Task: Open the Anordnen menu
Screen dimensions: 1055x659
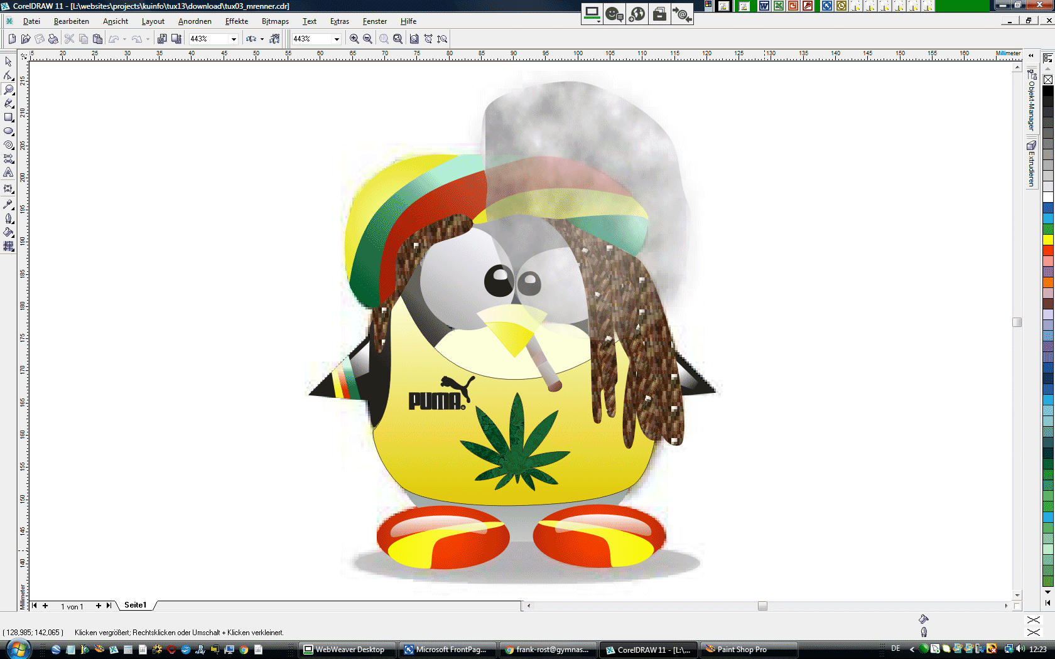Action: pos(195,21)
